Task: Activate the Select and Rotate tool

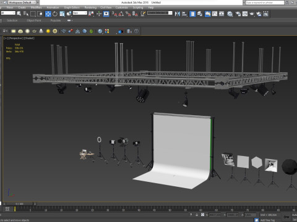Action: [55, 14]
